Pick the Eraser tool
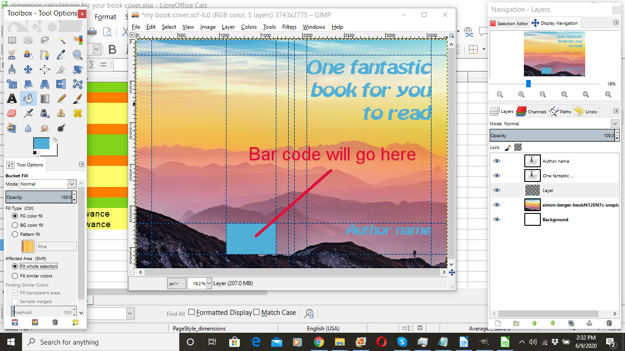 coord(12,113)
